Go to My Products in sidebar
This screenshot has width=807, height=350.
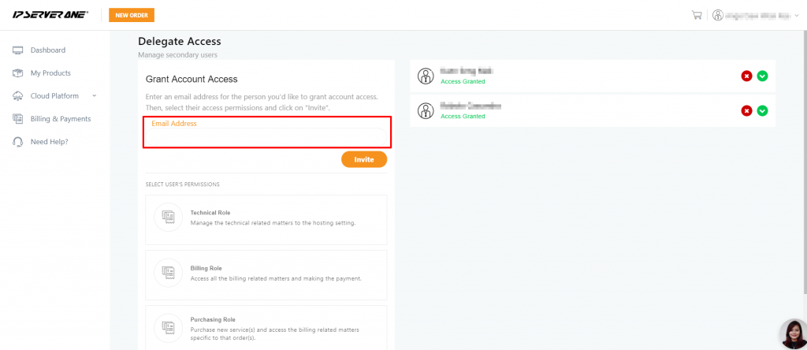[x=50, y=73]
